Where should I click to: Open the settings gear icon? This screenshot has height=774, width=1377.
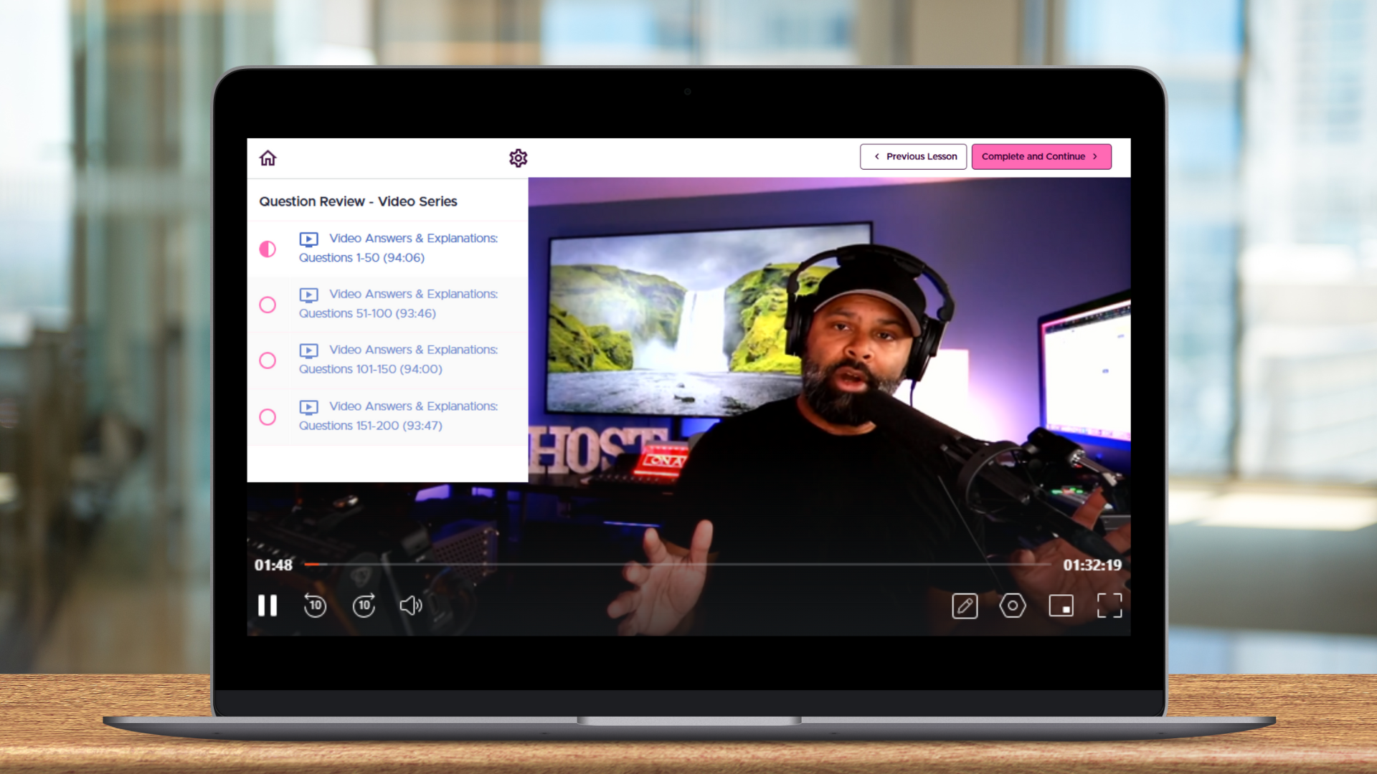[518, 158]
